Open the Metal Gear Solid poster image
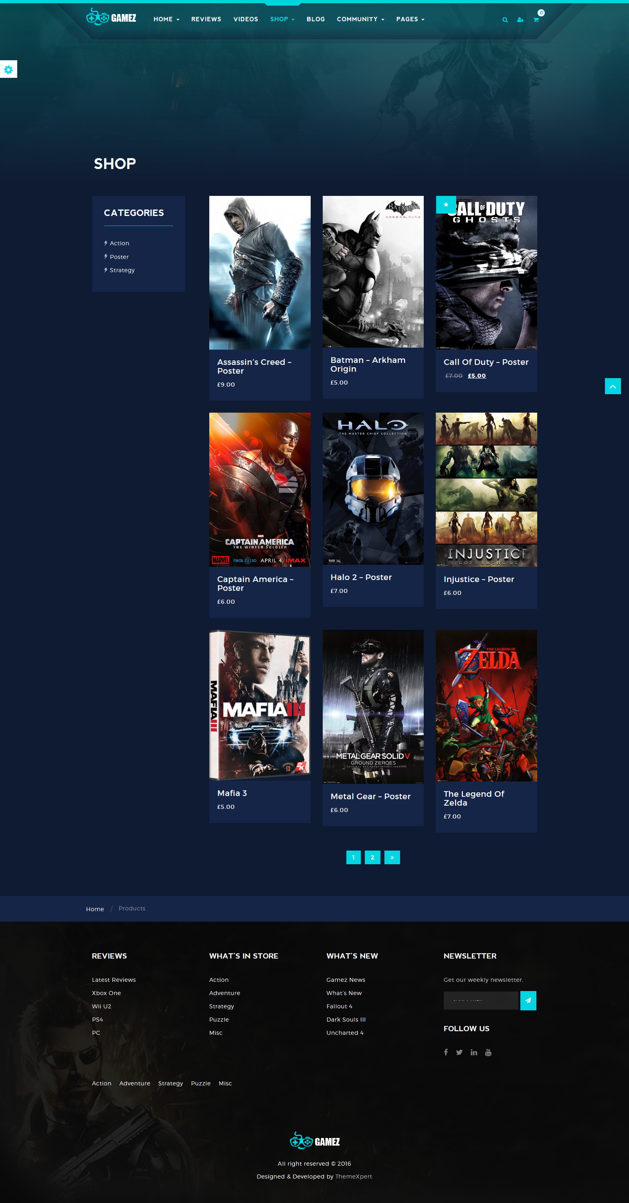Viewport: 629px width, 1203px height. click(373, 706)
